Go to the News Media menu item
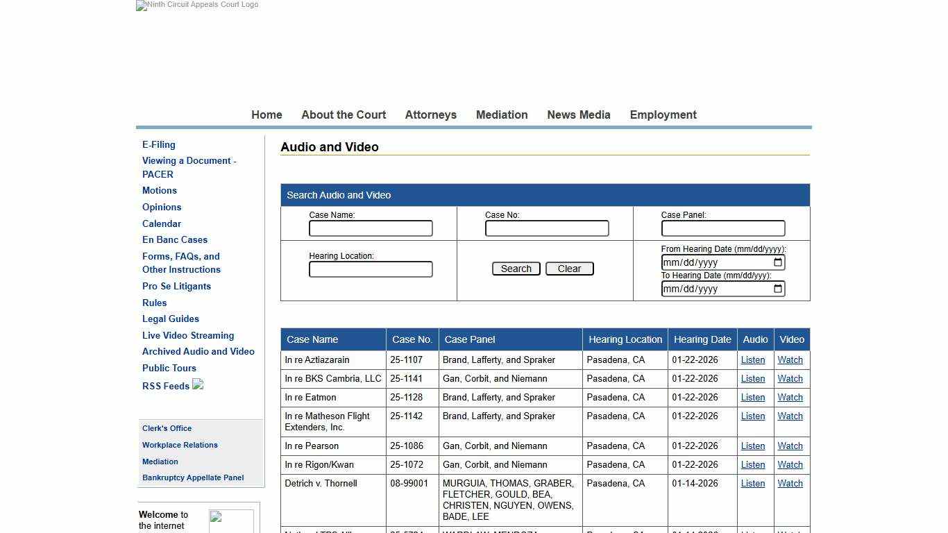The height and width of the screenshot is (533, 948). pyautogui.click(x=578, y=115)
